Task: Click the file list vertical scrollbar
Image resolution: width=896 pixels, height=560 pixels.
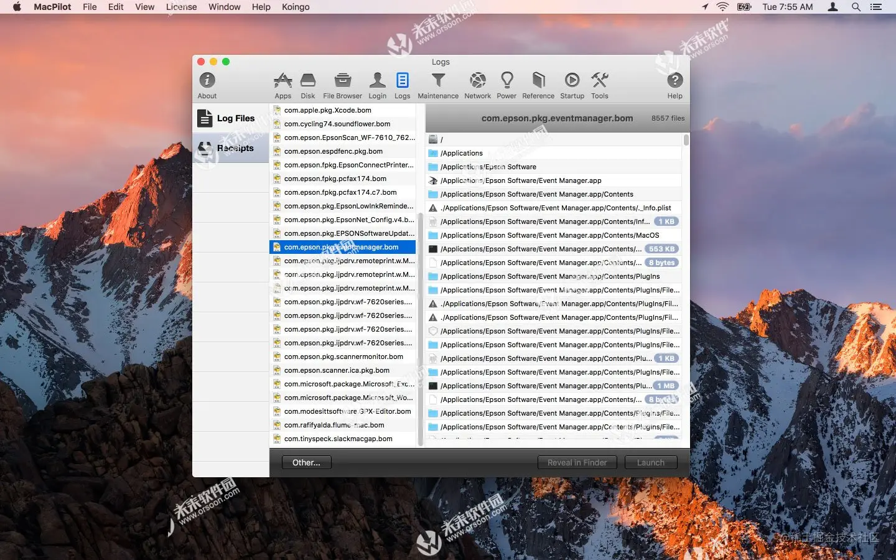Action: 686,140
